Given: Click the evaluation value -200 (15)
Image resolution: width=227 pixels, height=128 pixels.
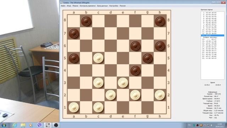Looking at the screenshot, I should [217, 94].
